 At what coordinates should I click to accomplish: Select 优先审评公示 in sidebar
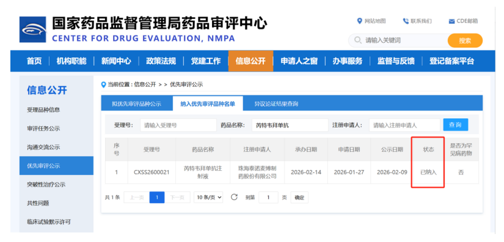tap(56, 166)
